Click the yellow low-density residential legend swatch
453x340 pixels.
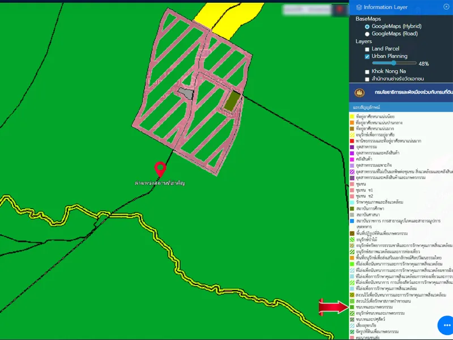click(352, 117)
